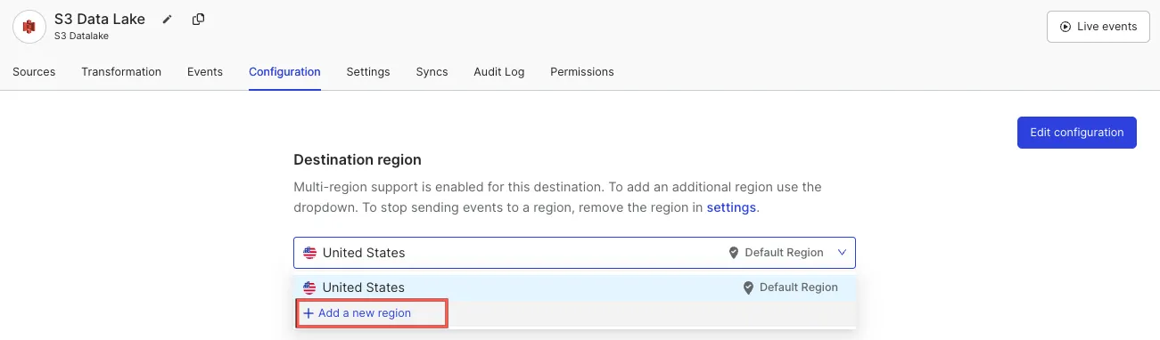1160x340 pixels.
Task: Copy the destination using the duplicate icon
Action: [198, 20]
